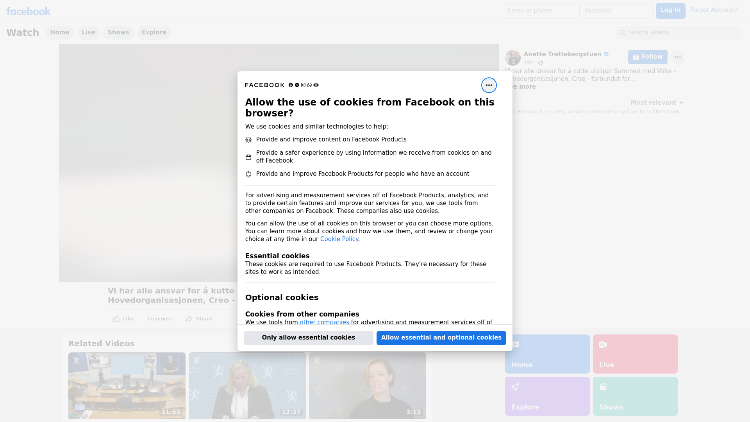The width and height of the screenshot is (750, 422).
Task: Click the shield icon beside account bullet
Action: pyautogui.click(x=248, y=174)
